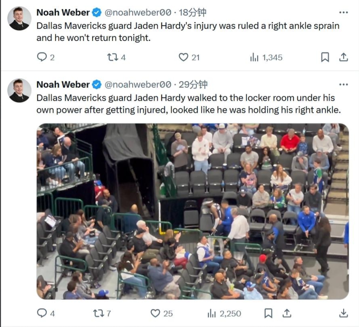Bookmark the first Noah Weber tweet
This screenshot has width=359, height=327.
tap(325, 57)
